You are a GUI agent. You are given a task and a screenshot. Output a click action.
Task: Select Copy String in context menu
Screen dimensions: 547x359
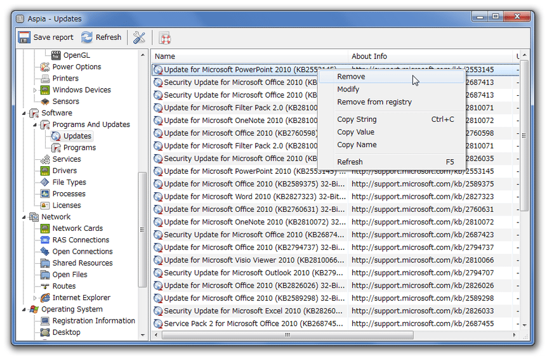click(392, 119)
